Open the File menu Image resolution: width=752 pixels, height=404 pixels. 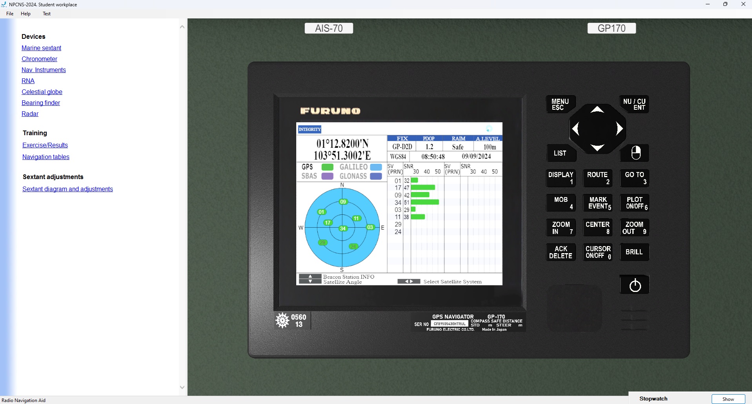pyautogui.click(x=10, y=14)
